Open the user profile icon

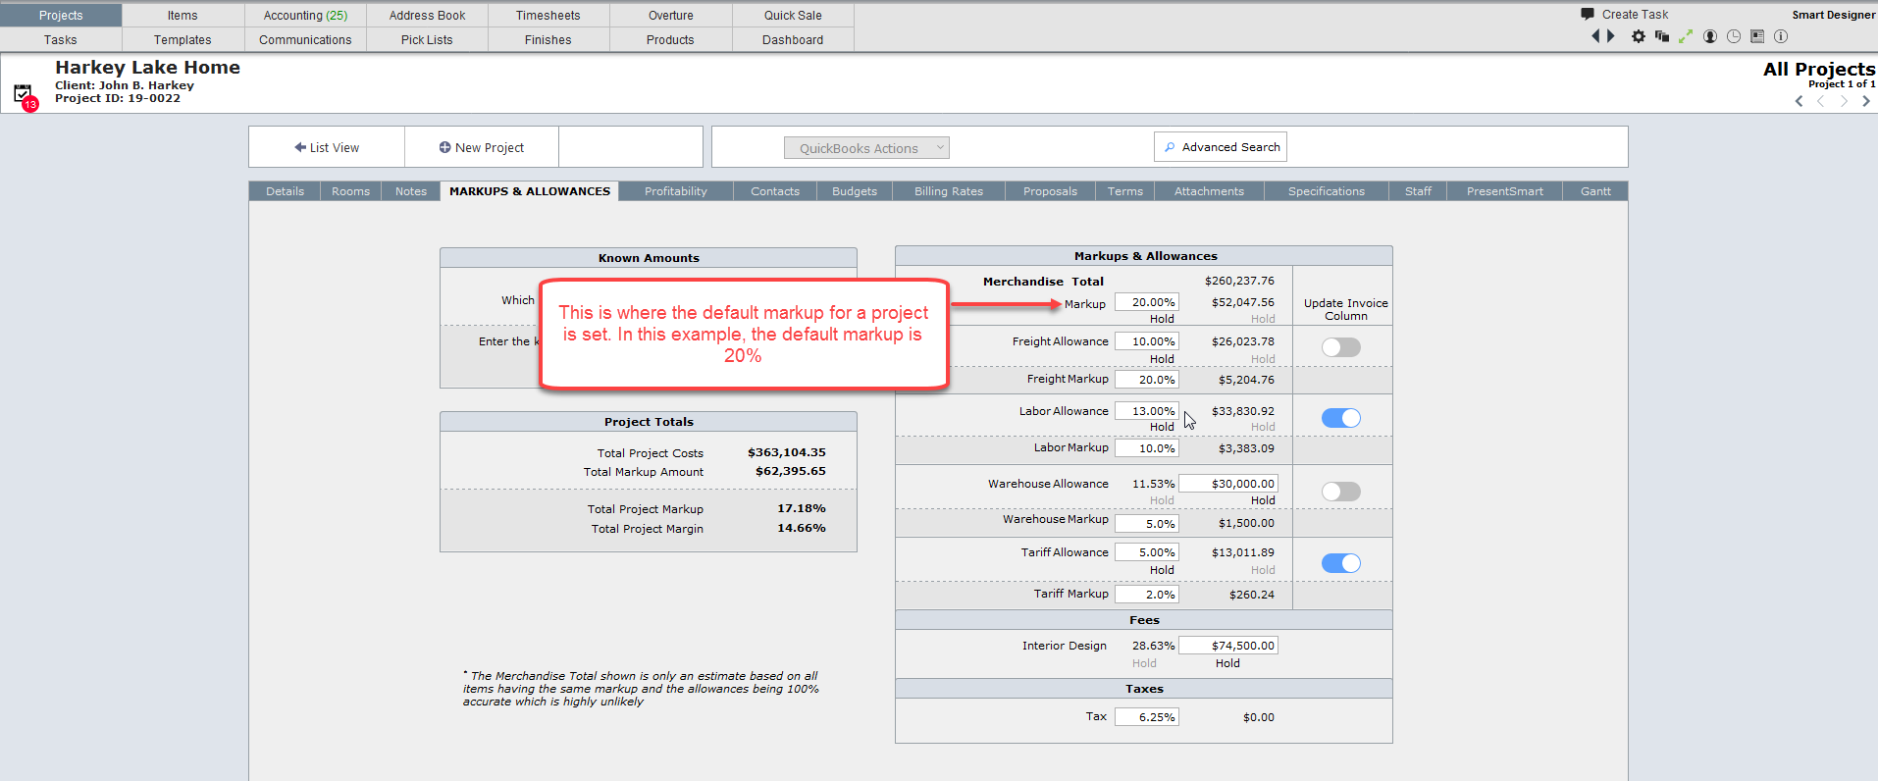1710,36
